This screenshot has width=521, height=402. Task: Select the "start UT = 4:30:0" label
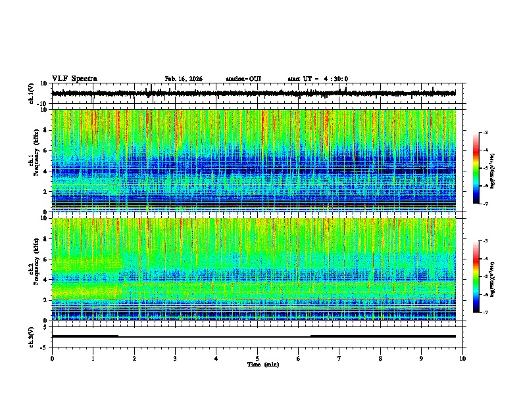pos(318,79)
